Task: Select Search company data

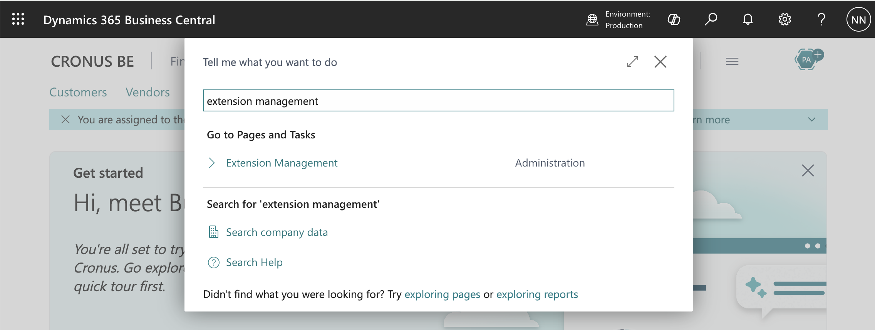Action: (277, 232)
